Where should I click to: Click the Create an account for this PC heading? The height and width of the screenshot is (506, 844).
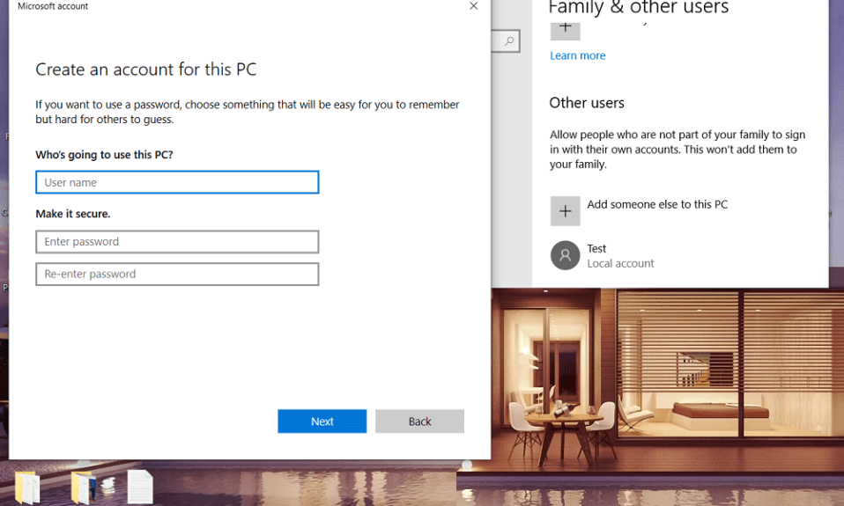pyautogui.click(x=146, y=70)
